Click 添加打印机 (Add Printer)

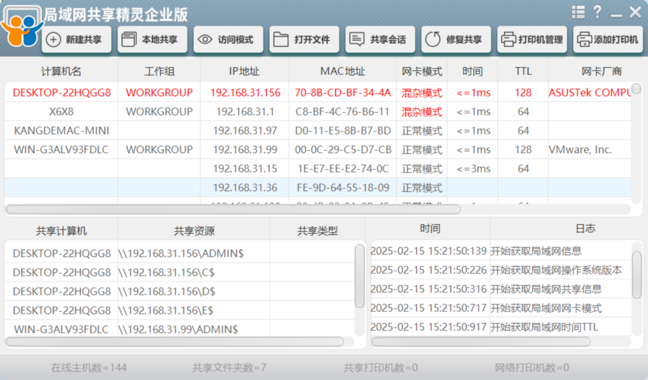tap(607, 39)
